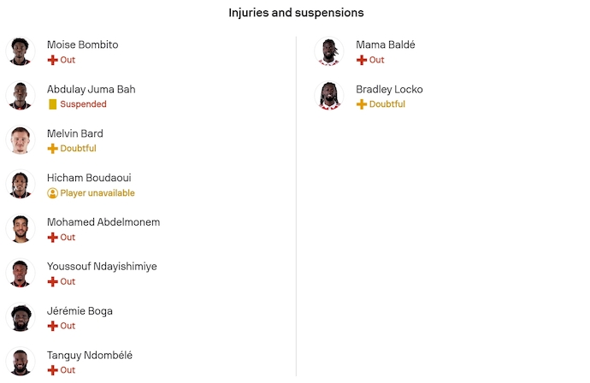Click Jérémie Boga's red injury cross icon
This screenshot has width=590, height=383.
point(52,327)
